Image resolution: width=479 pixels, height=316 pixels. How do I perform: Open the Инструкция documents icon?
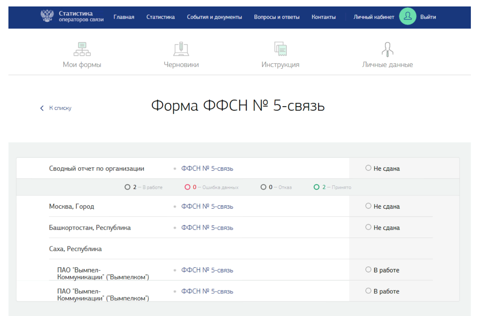point(280,49)
